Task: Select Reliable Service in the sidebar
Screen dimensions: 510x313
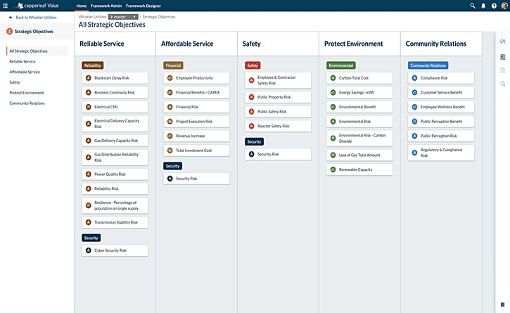Action: (x=23, y=61)
